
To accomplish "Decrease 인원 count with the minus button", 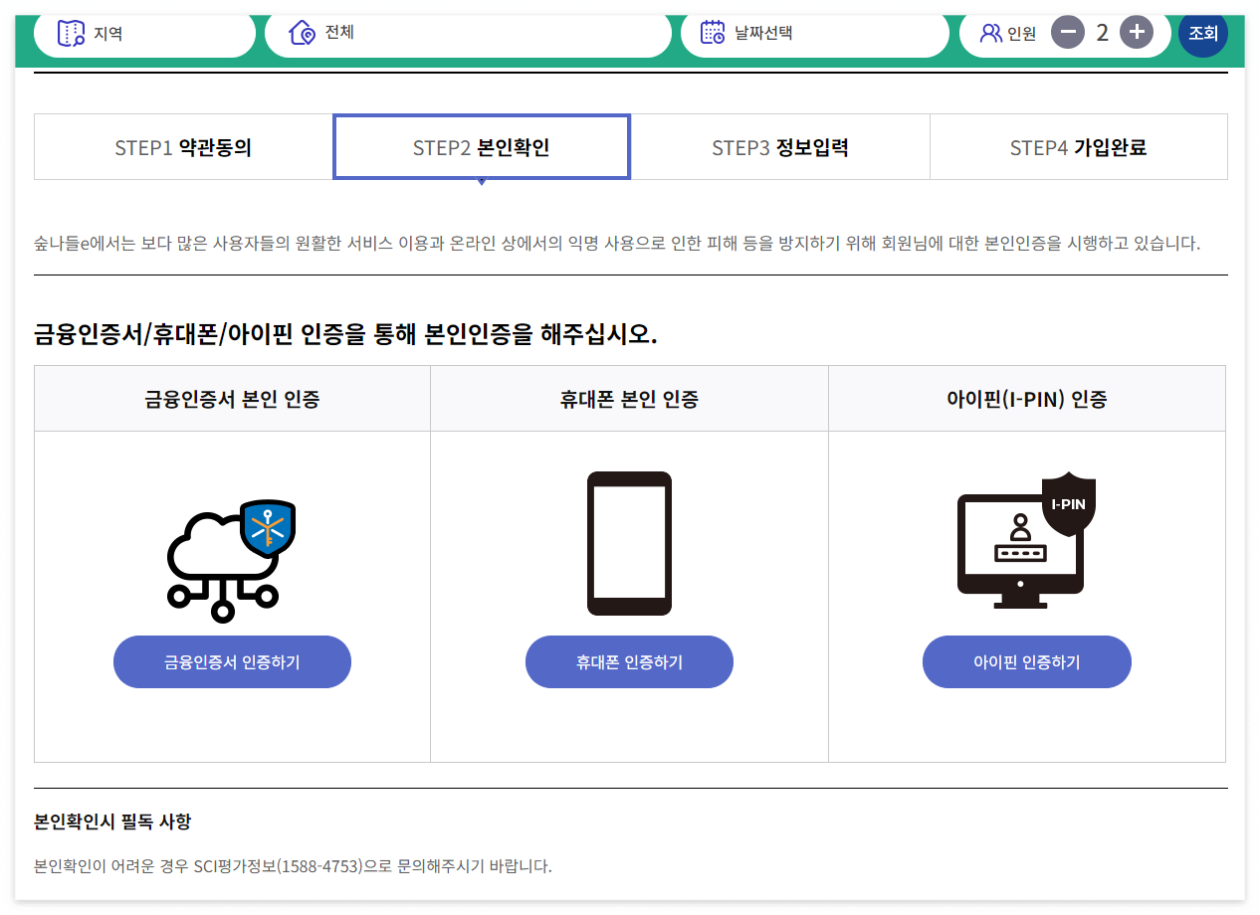I will pyautogui.click(x=1067, y=32).
